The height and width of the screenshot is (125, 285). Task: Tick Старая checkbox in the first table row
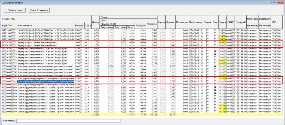point(207,30)
